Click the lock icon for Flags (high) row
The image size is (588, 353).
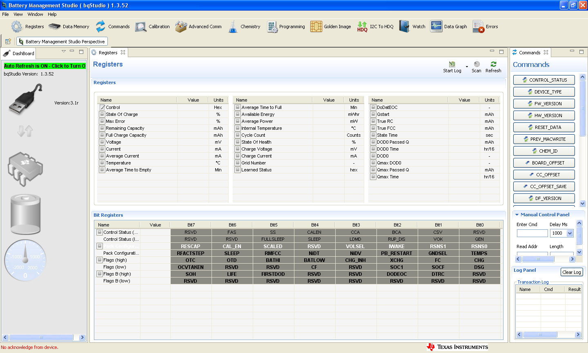click(99, 260)
